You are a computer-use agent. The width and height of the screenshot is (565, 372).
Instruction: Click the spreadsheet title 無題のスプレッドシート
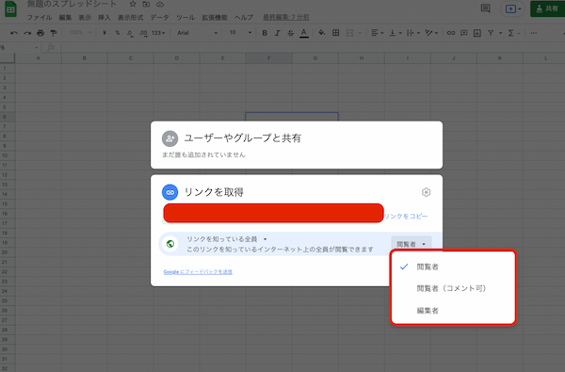[72, 4]
